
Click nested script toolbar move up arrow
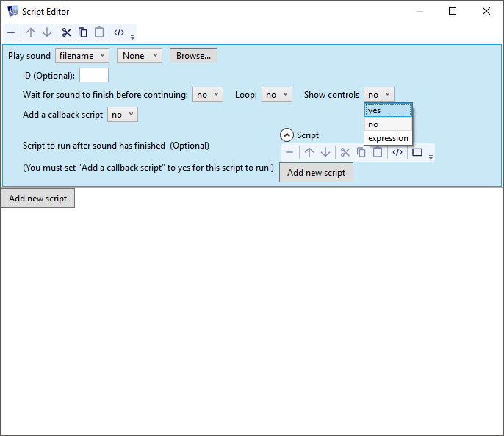[309, 152]
